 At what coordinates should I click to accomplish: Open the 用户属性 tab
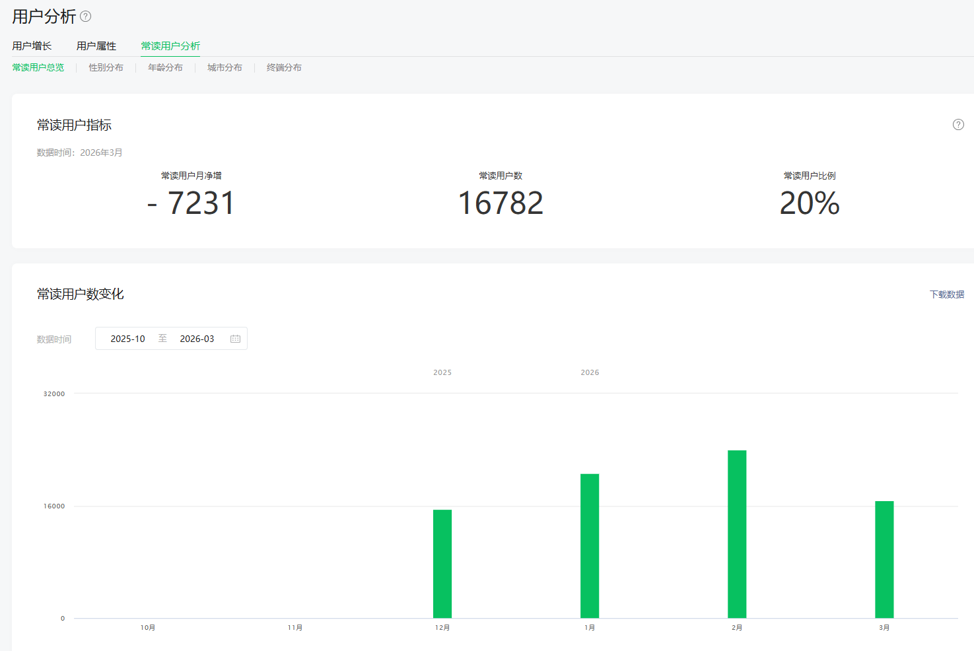96,46
